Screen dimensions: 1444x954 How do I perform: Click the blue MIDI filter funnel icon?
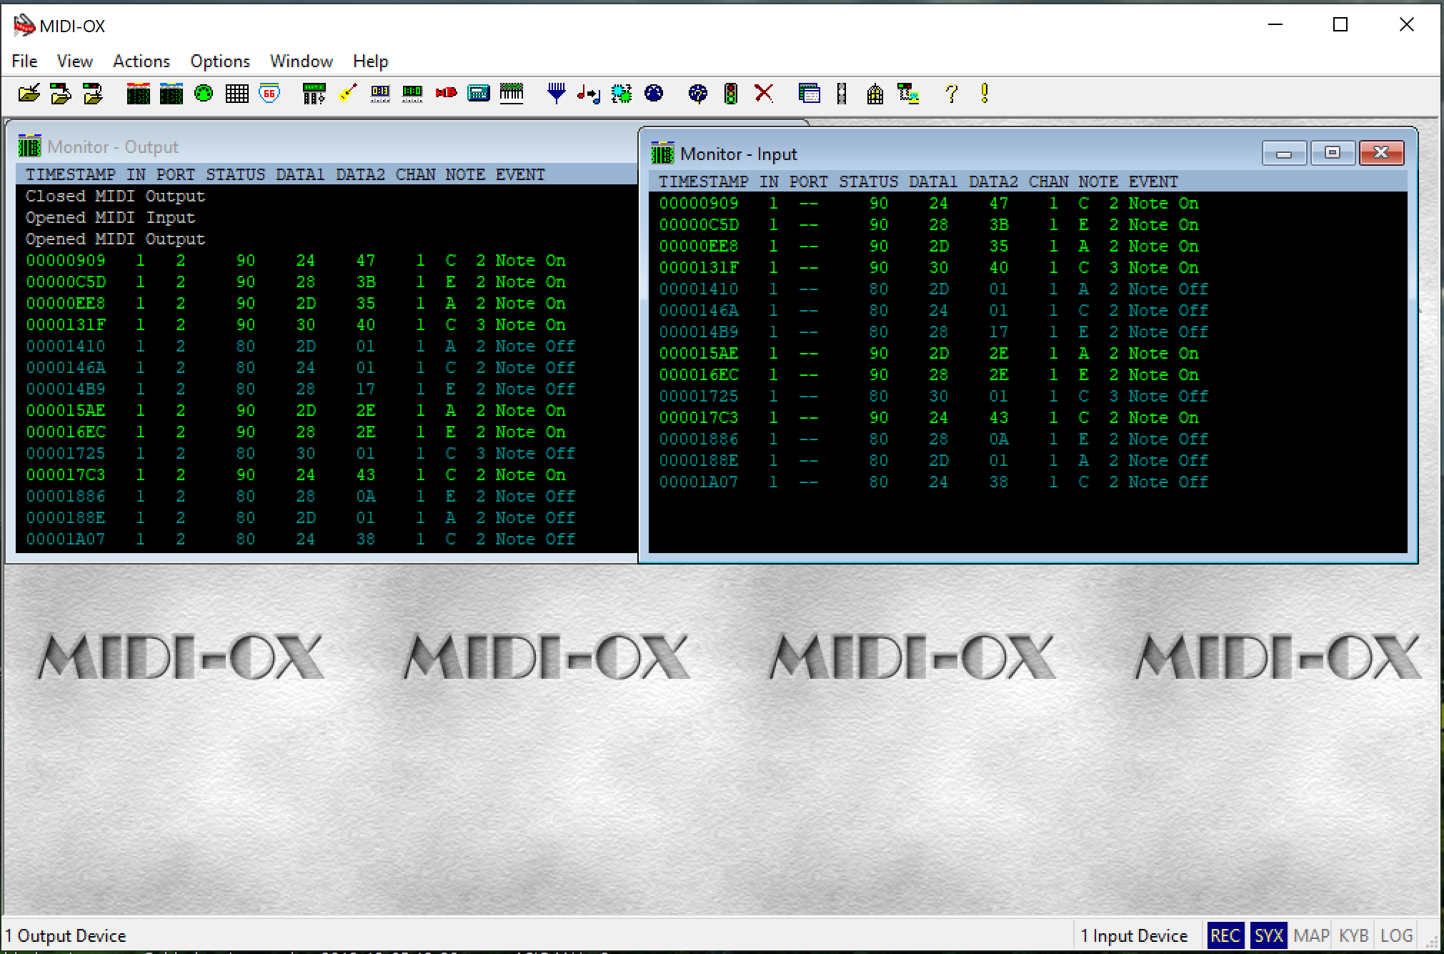tap(556, 94)
